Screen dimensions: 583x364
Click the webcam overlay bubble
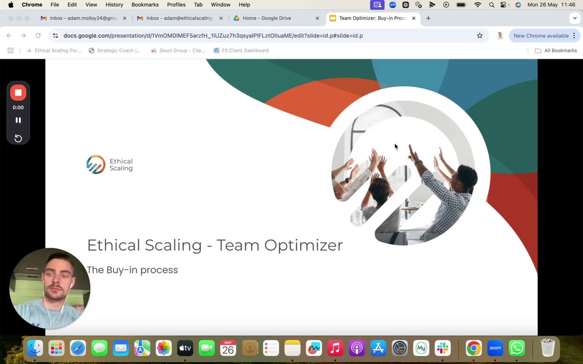coord(50,288)
